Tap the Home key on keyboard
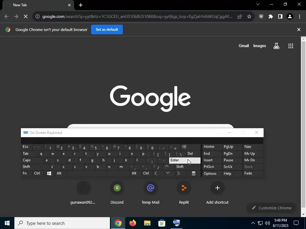Viewport: 306px width, 229px height. (212, 147)
